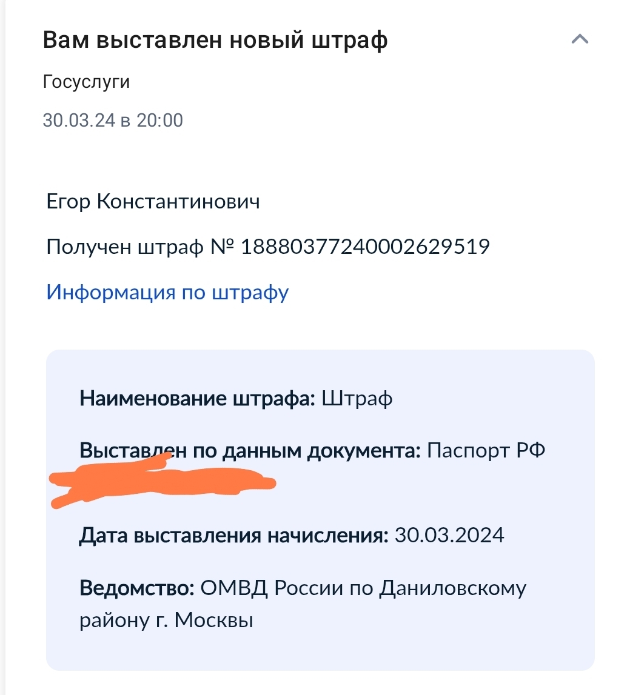
Task: Select "ОМВД России по Даниловскому" department text
Action: 363,588
